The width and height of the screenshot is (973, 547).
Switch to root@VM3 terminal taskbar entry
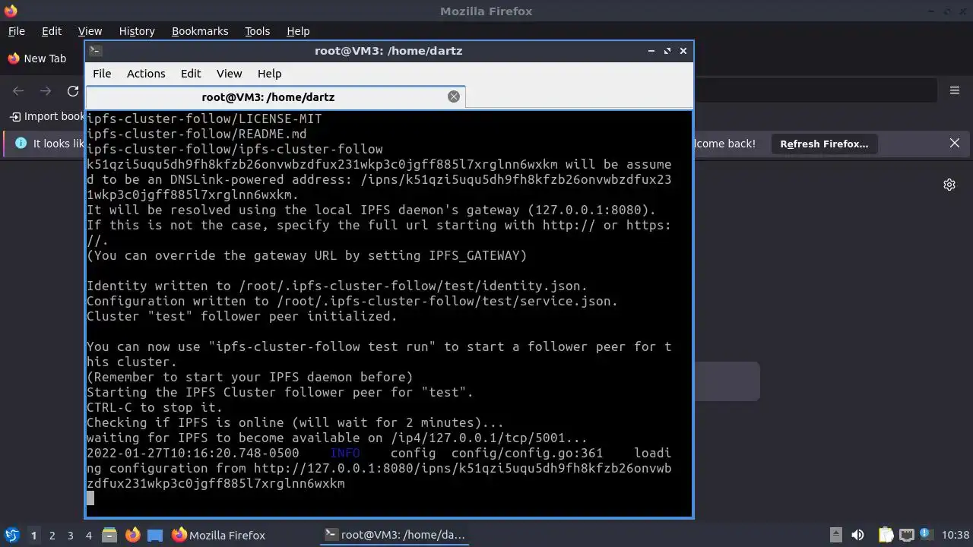(x=395, y=535)
